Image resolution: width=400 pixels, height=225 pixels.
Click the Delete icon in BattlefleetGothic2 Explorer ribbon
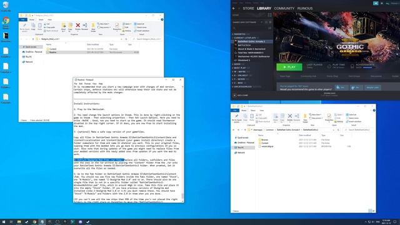click(290, 117)
